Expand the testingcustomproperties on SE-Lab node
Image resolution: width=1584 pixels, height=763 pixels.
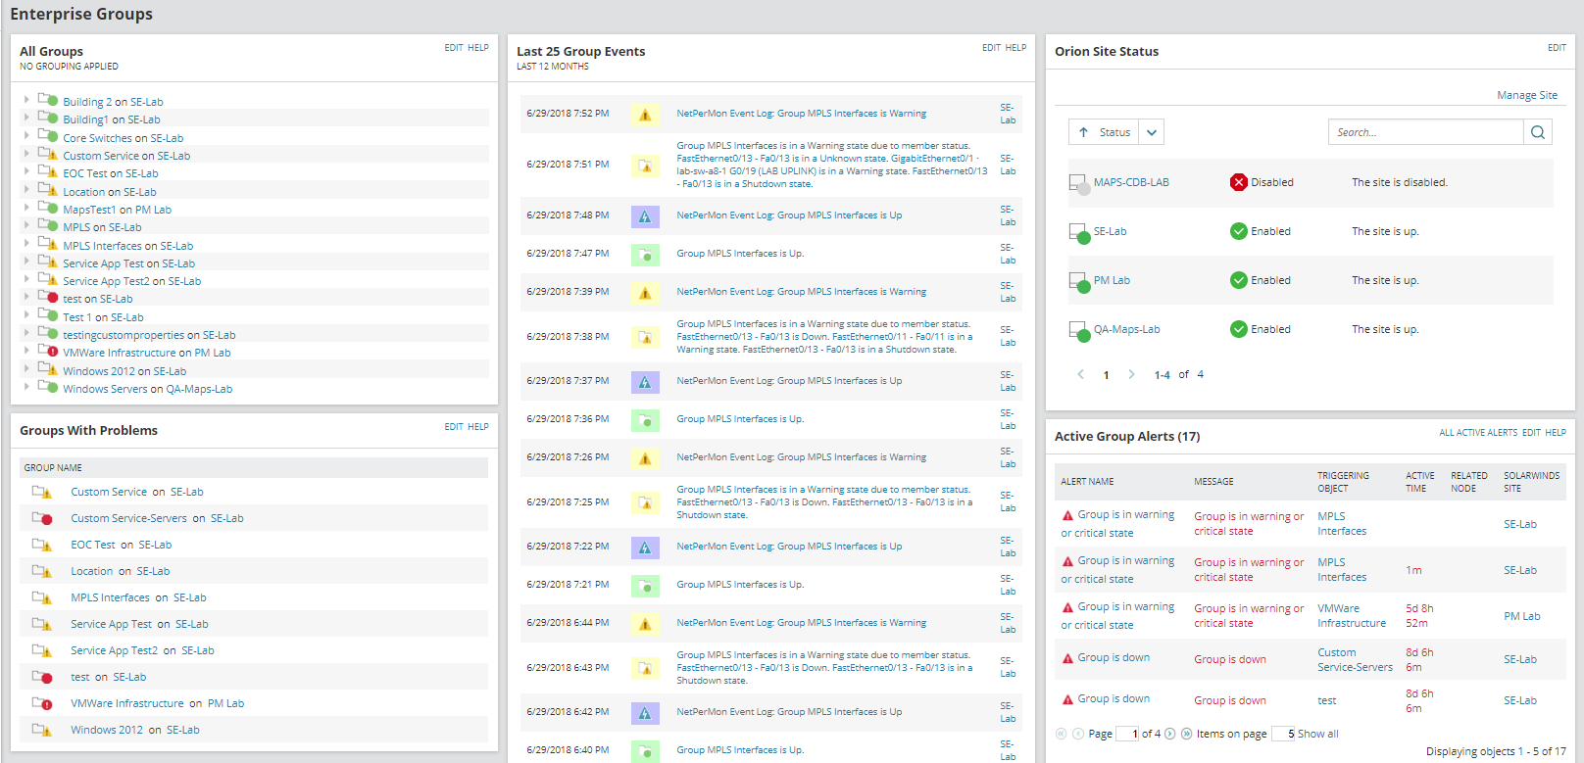click(x=26, y=332)
